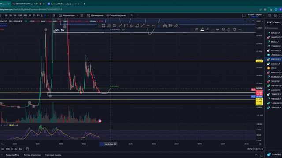Open the chart type selector icon

point(54,15)
